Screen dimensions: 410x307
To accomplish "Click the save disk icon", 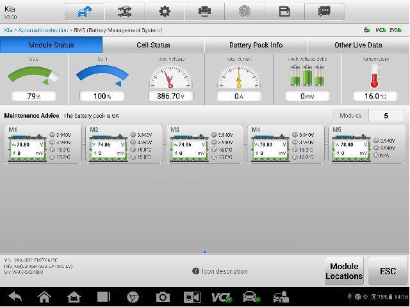I will (x=284, y=12).
